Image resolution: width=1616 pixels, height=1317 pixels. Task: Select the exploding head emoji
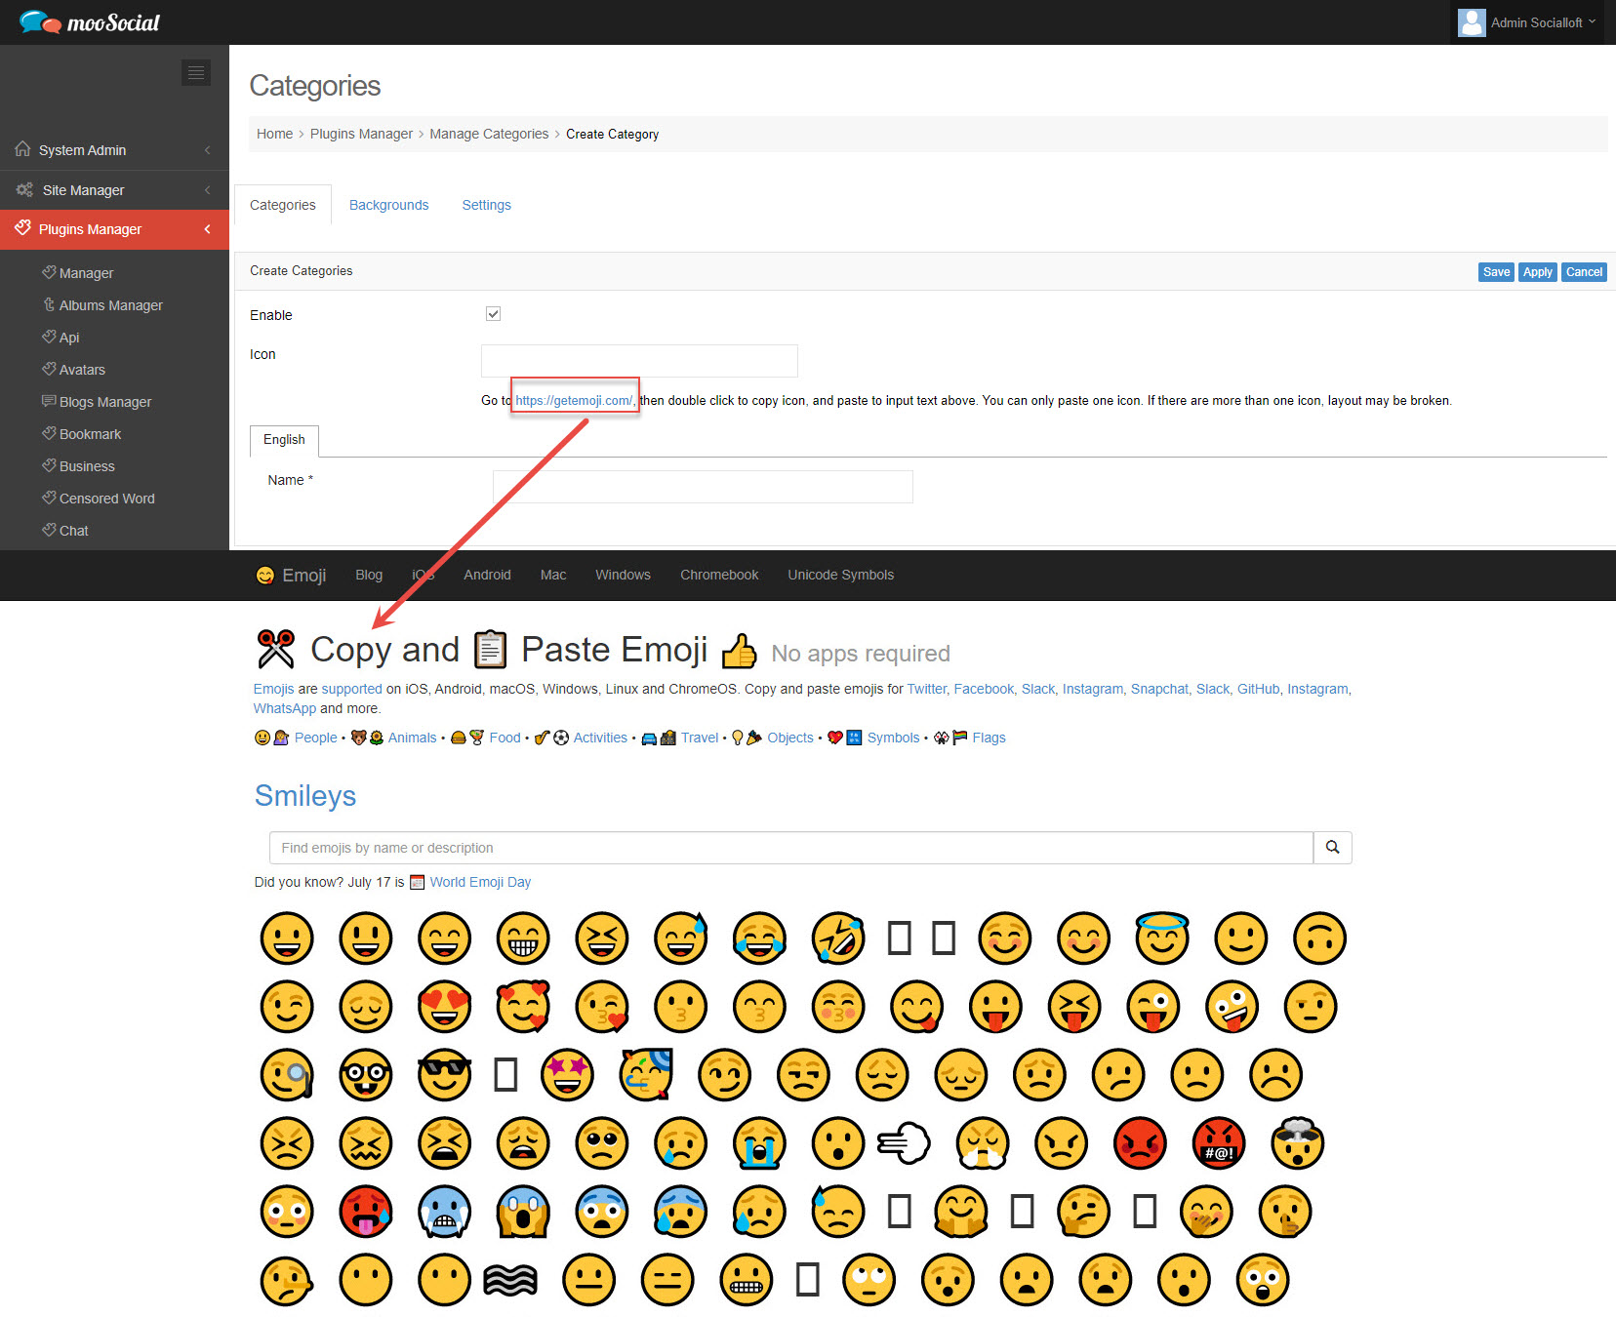1297,1142
